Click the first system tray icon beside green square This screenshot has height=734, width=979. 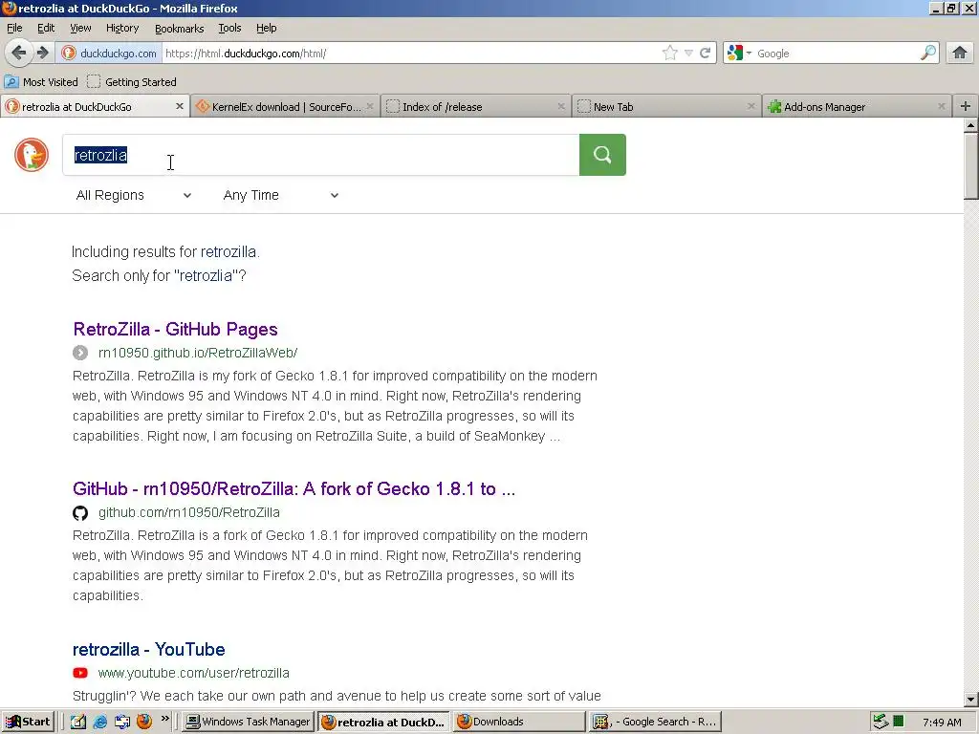coord(881,722)
